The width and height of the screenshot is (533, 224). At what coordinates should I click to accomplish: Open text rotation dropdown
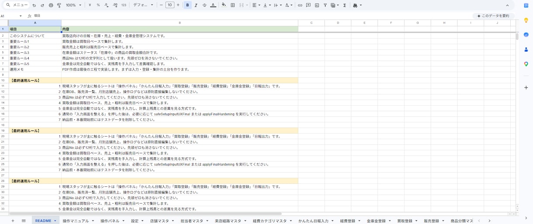[x=289, y=5]
